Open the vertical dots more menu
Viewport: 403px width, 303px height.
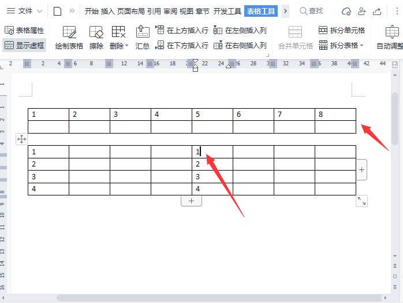click(397, 11)
